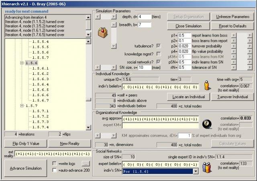Collapse the 1.5.6 tree node
Viewport: 257px width, 181px height.
click(x=22, y=63)
